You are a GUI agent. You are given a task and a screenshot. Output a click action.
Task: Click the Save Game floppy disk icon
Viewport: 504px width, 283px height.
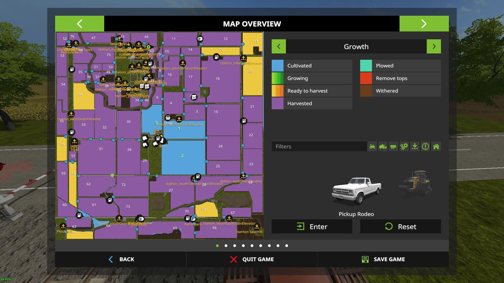(365, 259)
